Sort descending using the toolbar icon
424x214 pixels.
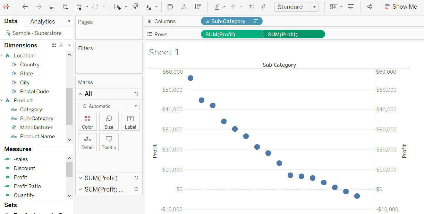(198, 7)
